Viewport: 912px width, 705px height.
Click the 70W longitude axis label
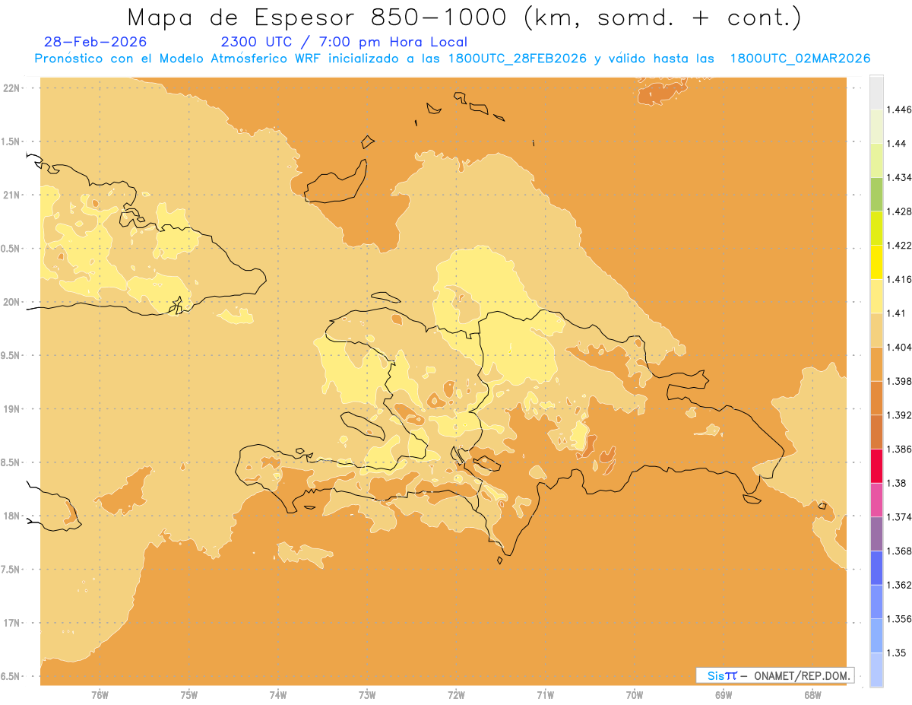click(x=635, y=695)
